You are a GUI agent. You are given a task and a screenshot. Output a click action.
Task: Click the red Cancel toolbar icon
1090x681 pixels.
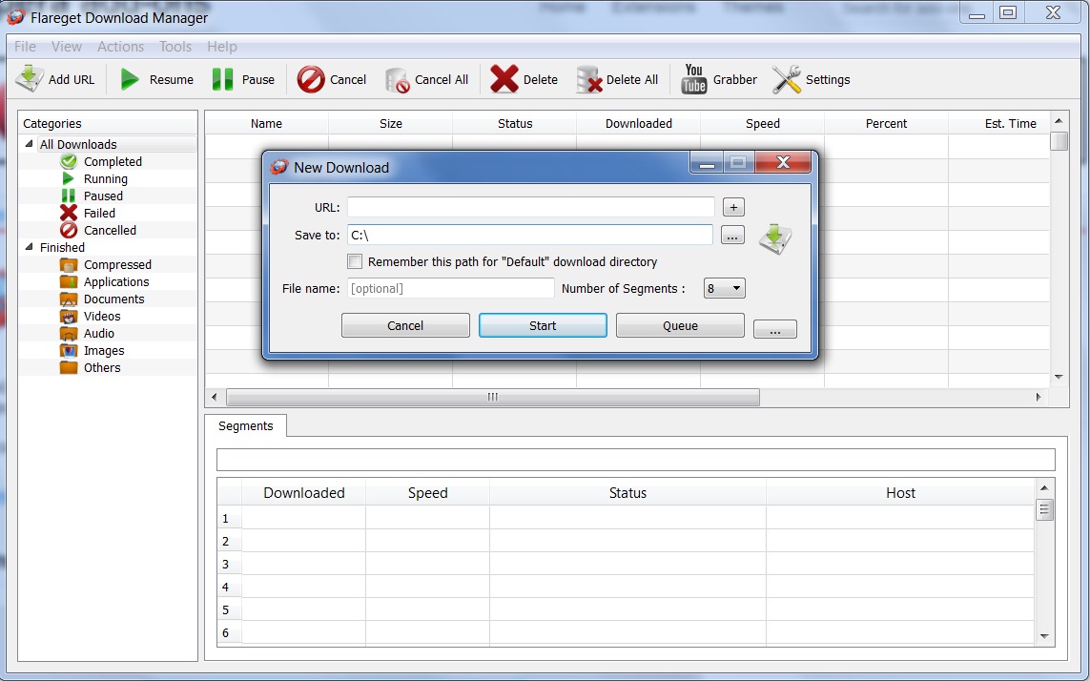coord(311,79)
